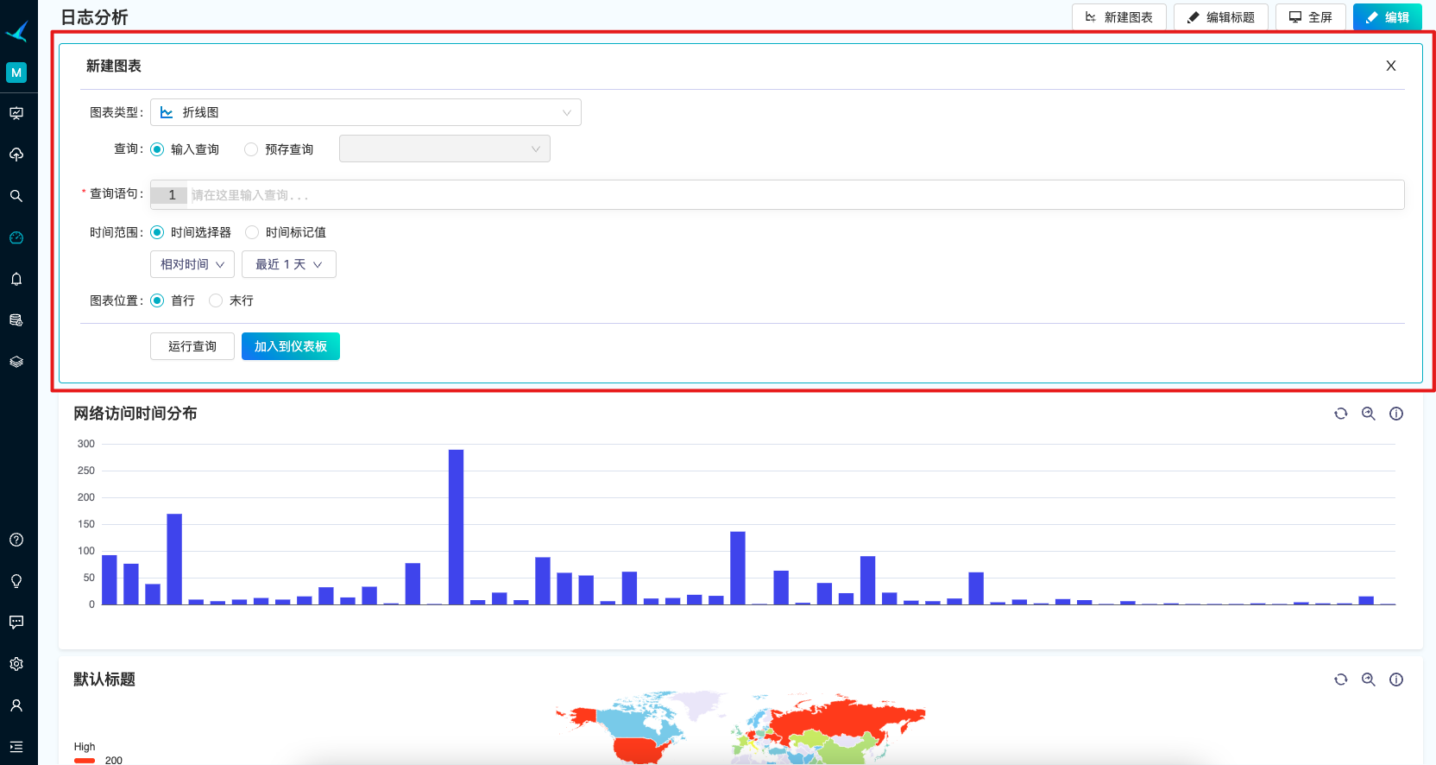Click the 加入到仪表板 button
The height and width of the screenshot is (765, 1436).
pyautogui.click(x=291, y=346)
